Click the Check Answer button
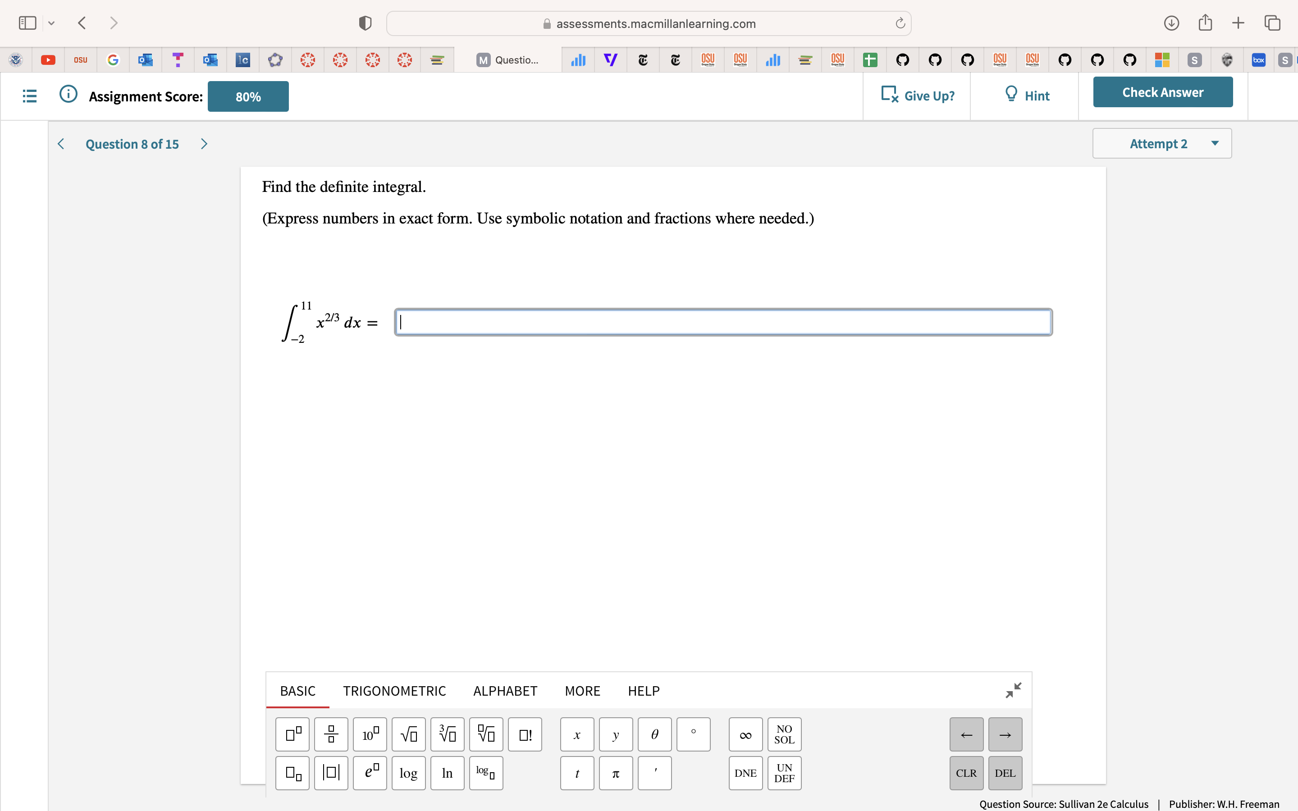 [1162, 92]
